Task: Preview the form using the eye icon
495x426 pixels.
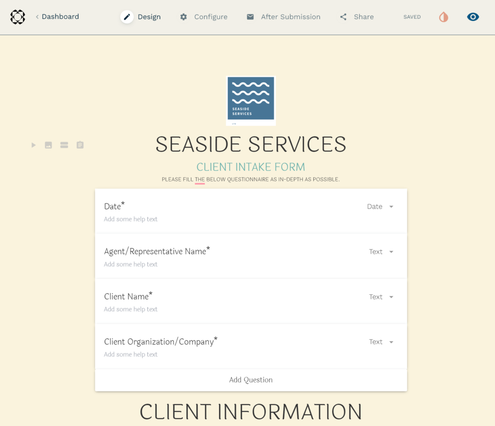Action: 473,16
